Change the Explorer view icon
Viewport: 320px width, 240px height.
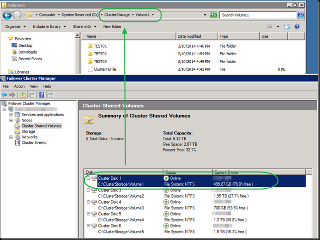tap(269, 26)
